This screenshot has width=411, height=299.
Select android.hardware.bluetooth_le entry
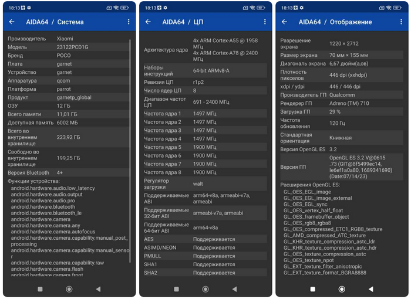[x=46, y=213]
